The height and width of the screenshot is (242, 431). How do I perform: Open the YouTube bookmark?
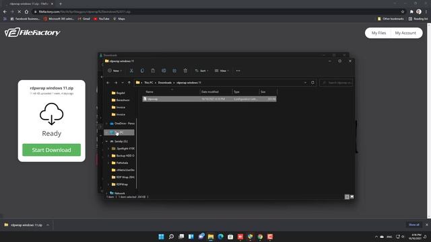tap(102, 19)
